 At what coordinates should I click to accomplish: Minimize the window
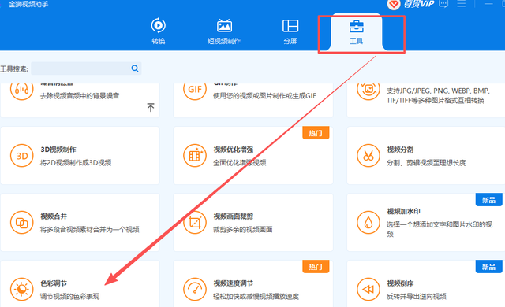pos(489,4)
